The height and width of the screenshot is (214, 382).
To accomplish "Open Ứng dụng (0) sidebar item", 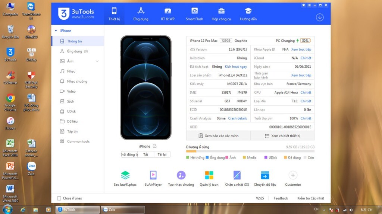I will tap(78, 51).
